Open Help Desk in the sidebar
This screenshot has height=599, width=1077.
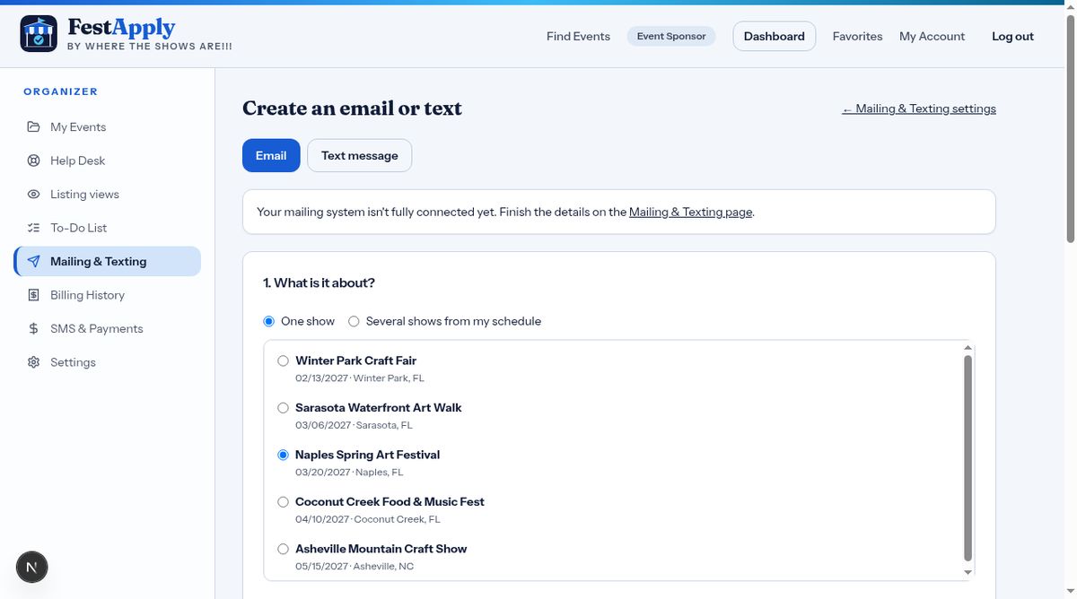(x=107, y=161)
